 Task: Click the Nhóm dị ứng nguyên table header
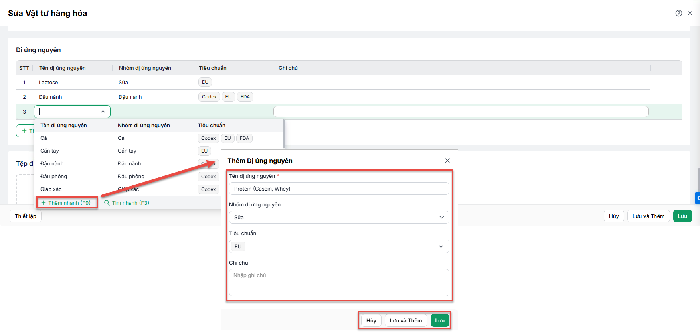[145, 68]
